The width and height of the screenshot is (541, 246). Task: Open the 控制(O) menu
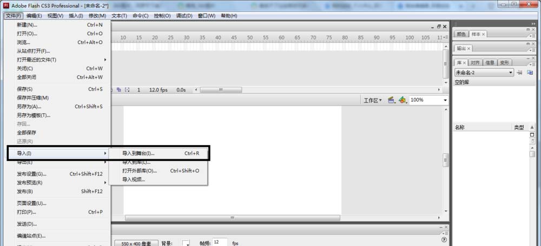click(x=162, y=16)
